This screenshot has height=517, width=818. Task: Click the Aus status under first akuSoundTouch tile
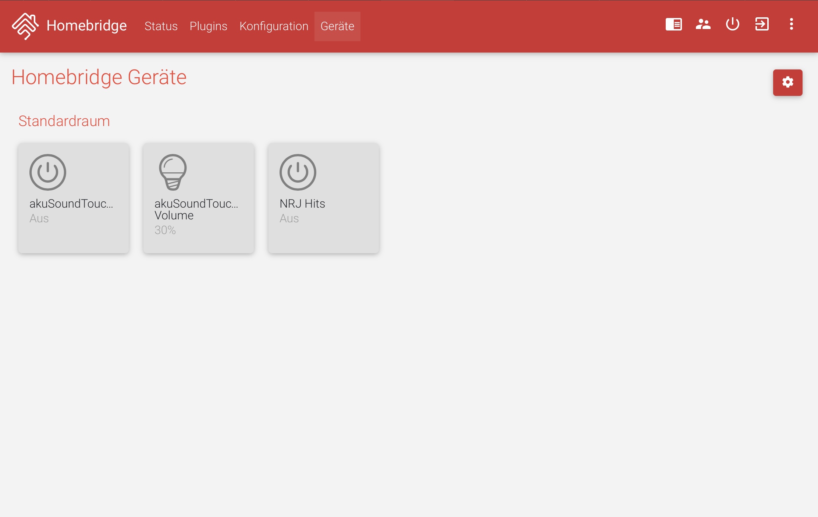[x=39, y=218]
